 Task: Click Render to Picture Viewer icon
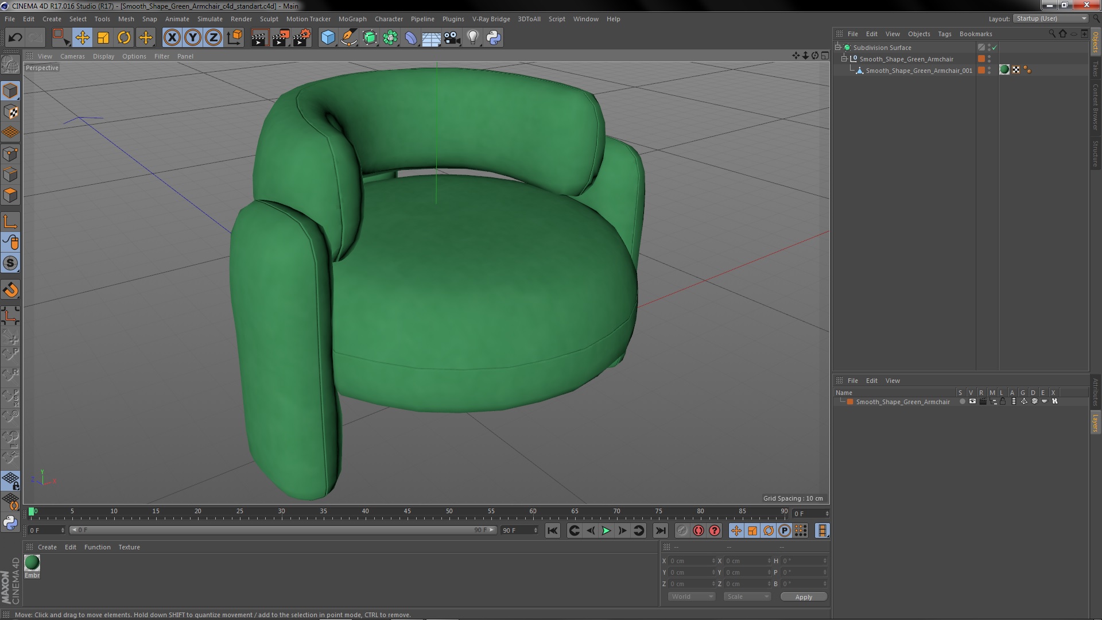click(x=281, y=38)
